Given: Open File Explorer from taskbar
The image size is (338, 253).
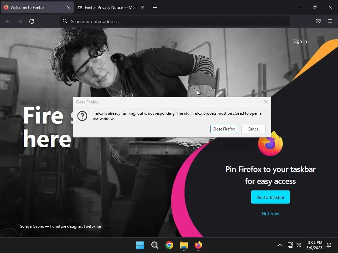Looking at the screenshot, I should pos(184,245).
